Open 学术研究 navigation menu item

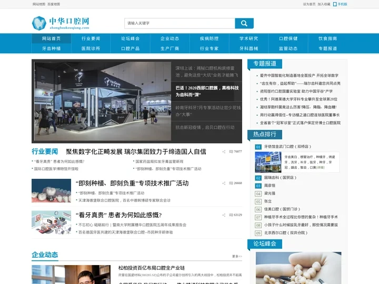tap(248, 38)
